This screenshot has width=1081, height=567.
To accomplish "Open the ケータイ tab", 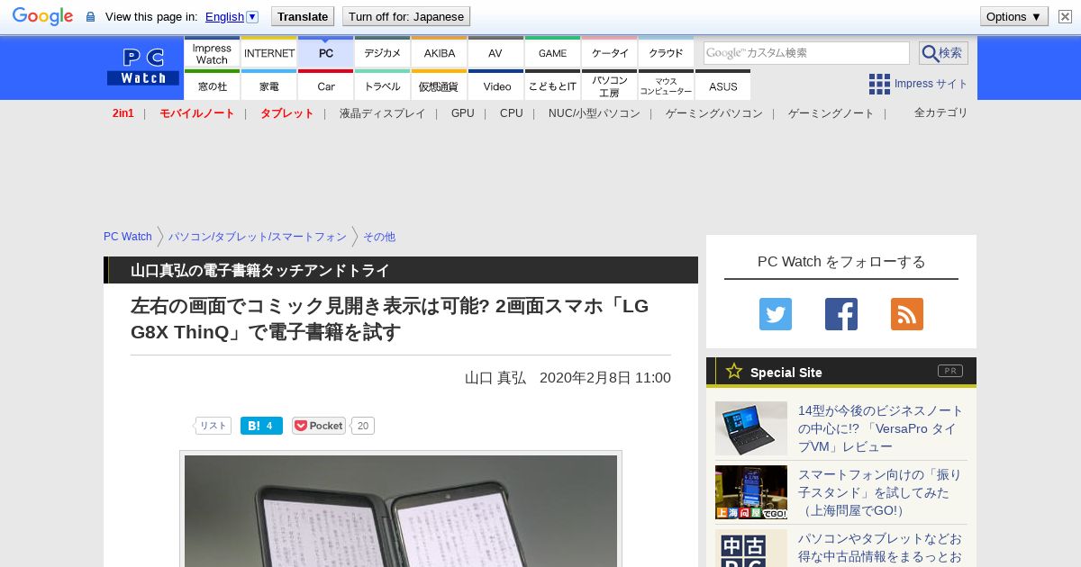I will pyautogui.click(x=610, y=52).
